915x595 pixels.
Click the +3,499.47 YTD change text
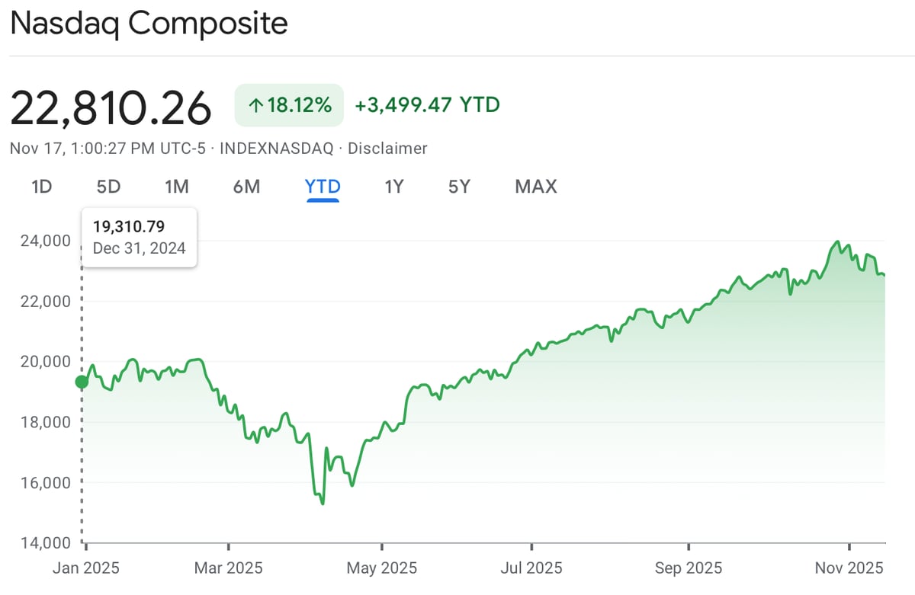(427, 105)
